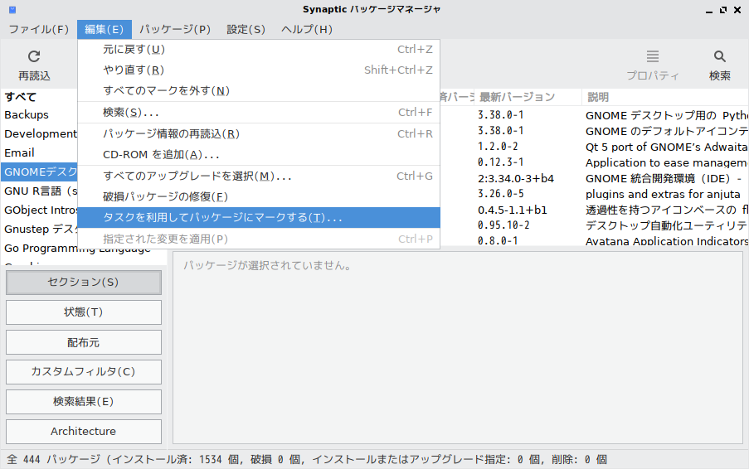749x469 pixels.
Task: Choose やり直す(R) menu entry
Action: (x=259, y=70)
